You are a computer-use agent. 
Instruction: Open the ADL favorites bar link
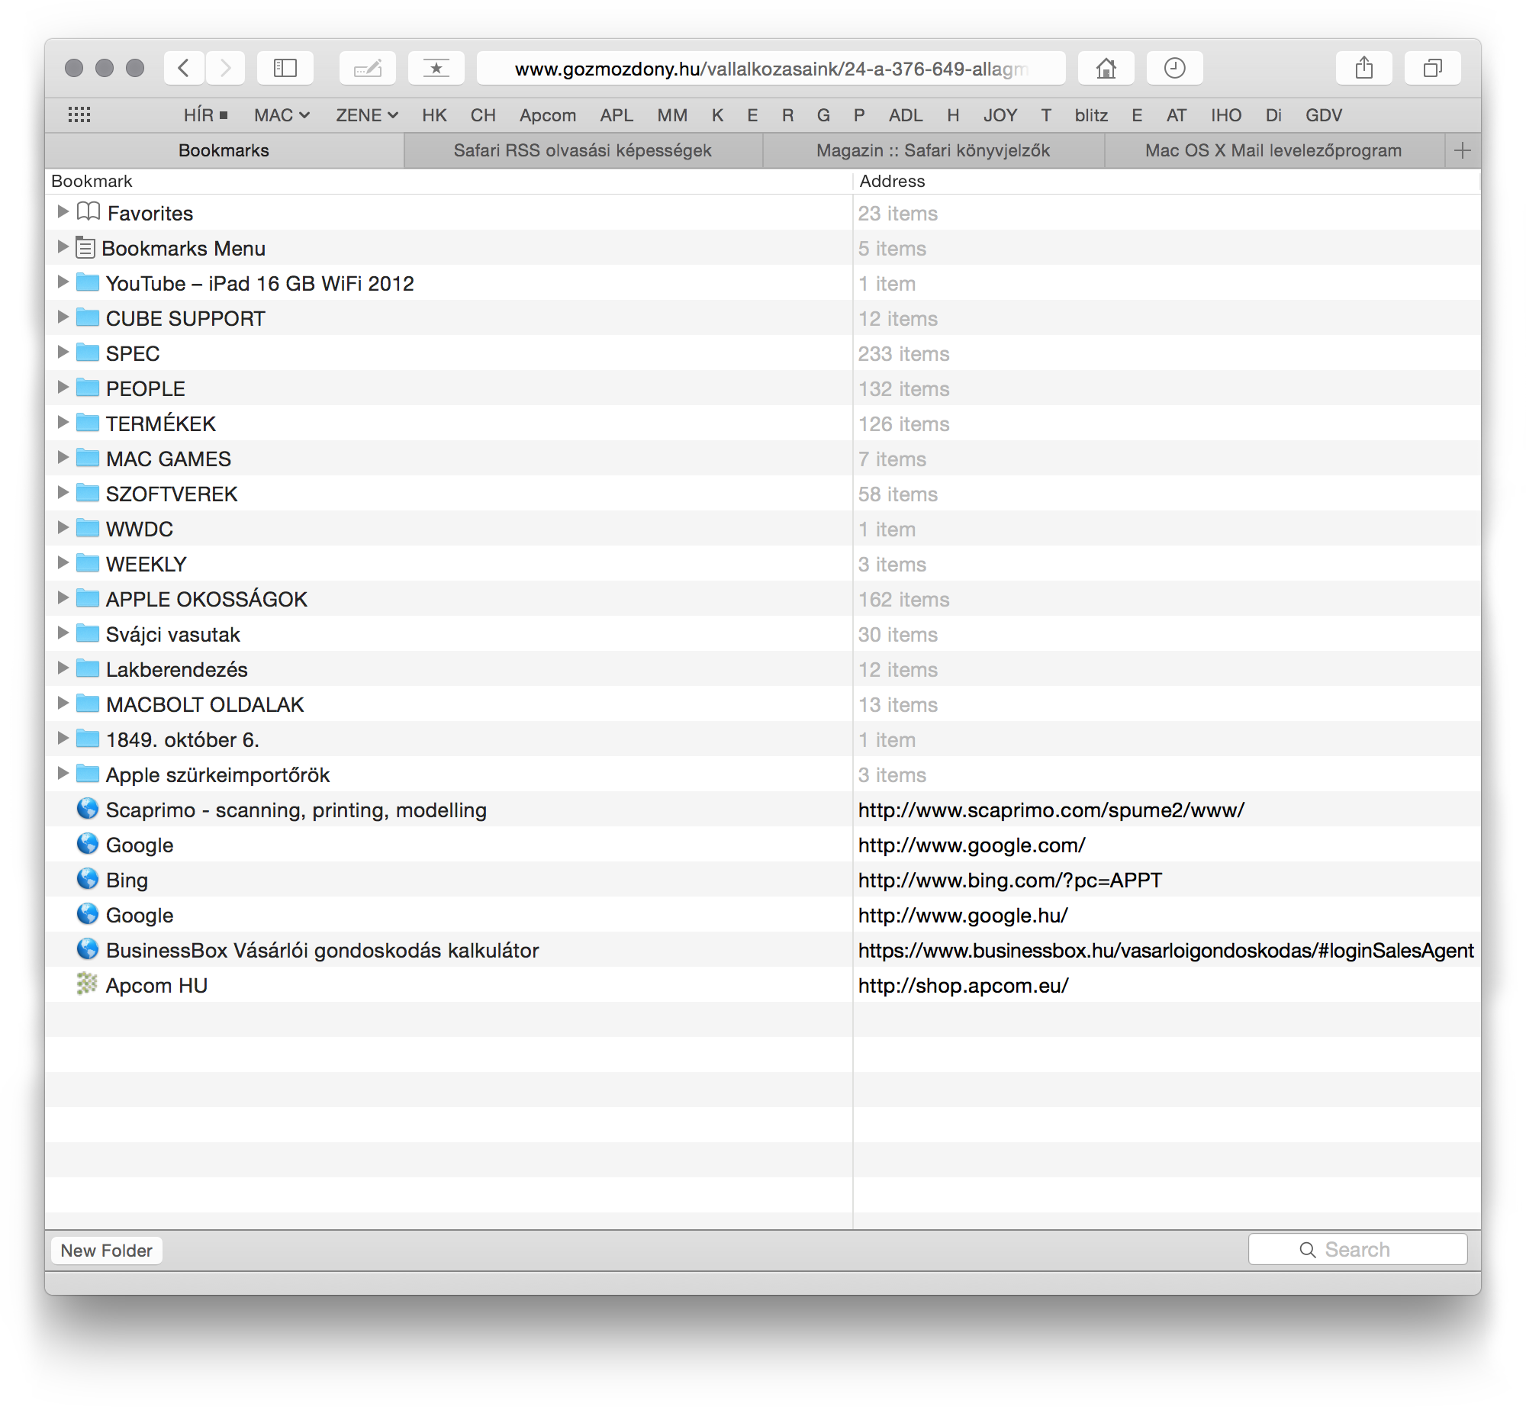906,115
